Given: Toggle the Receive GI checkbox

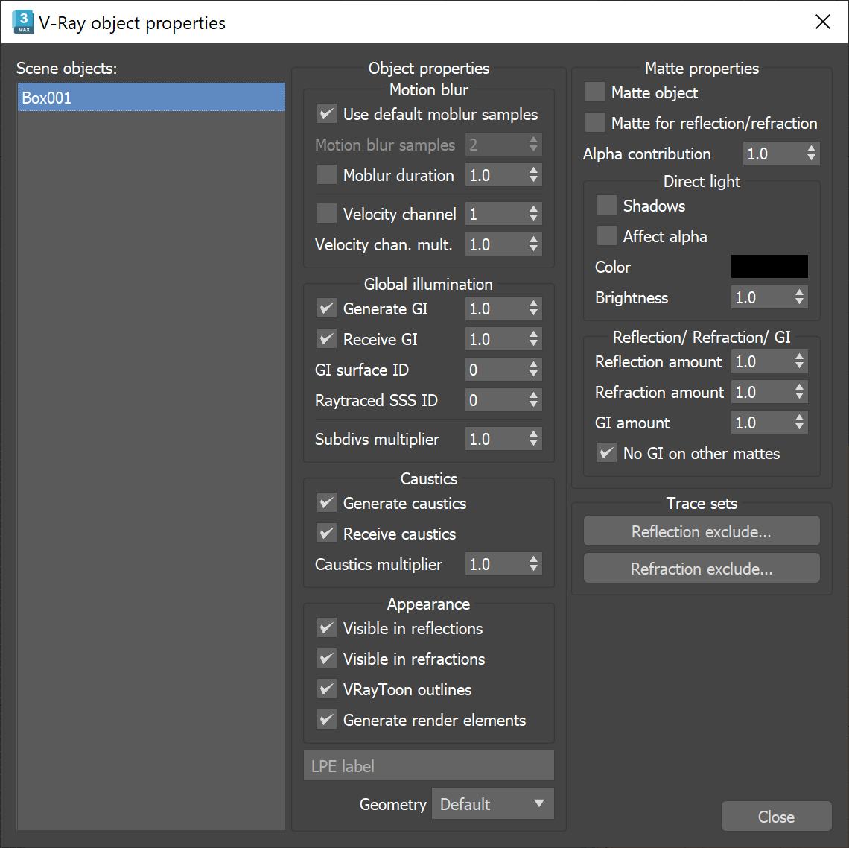Looking at the screenshot, I should pyautogui.click(x=326, y=338).
